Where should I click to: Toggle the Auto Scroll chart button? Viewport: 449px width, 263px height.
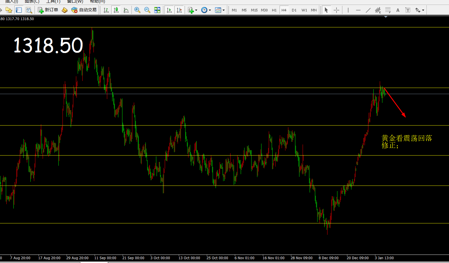(x=169, y=10)
